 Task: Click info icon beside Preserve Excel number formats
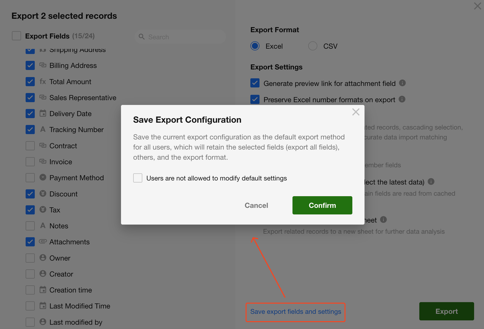pos(402,99)
